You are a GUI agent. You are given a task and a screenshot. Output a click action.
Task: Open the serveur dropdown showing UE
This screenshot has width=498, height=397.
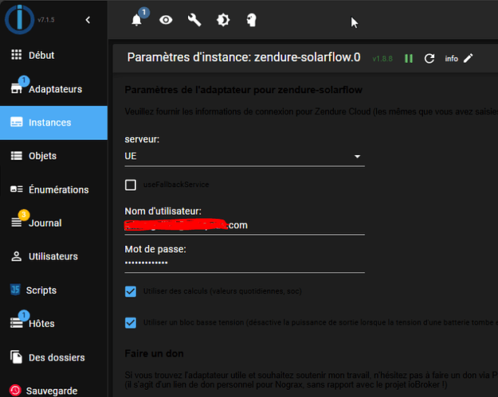coord(245,157)
